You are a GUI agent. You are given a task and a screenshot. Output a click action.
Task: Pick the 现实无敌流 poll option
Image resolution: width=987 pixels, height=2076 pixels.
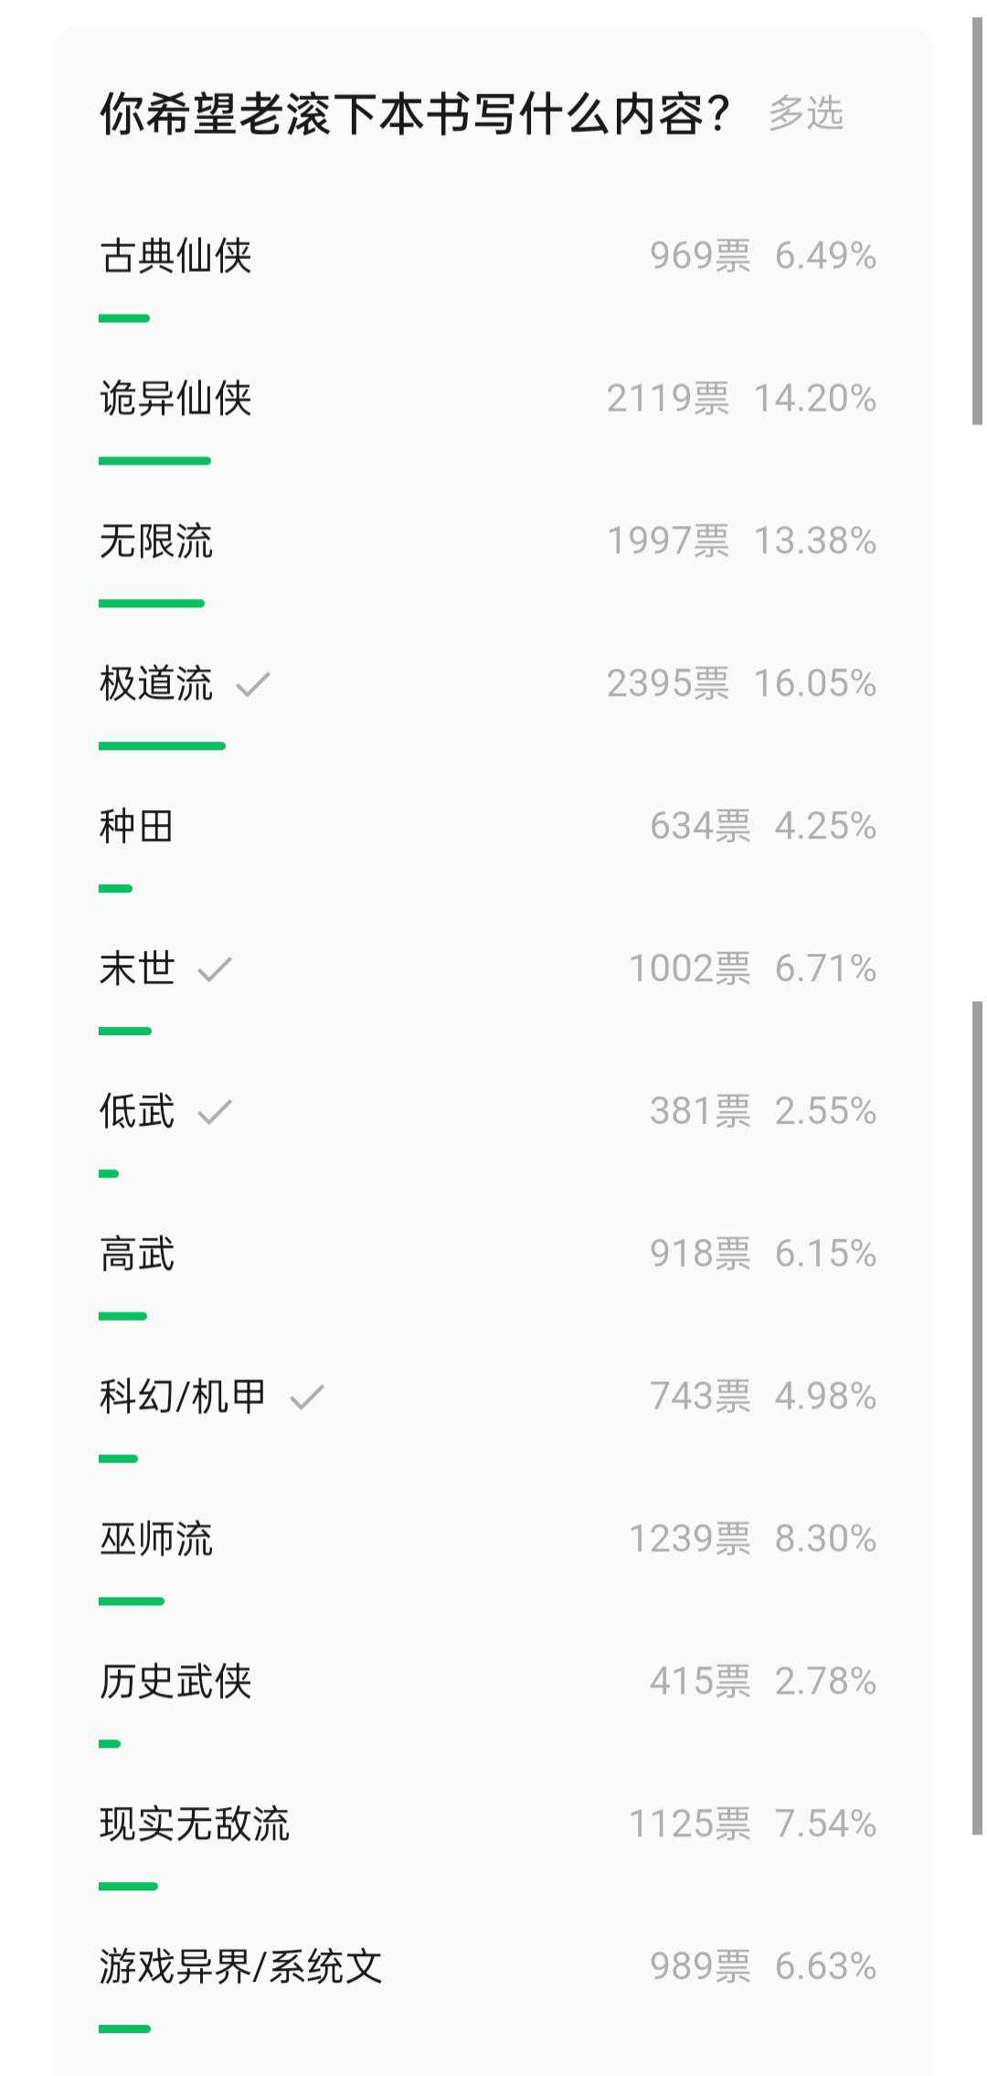tap(195, 1825)
